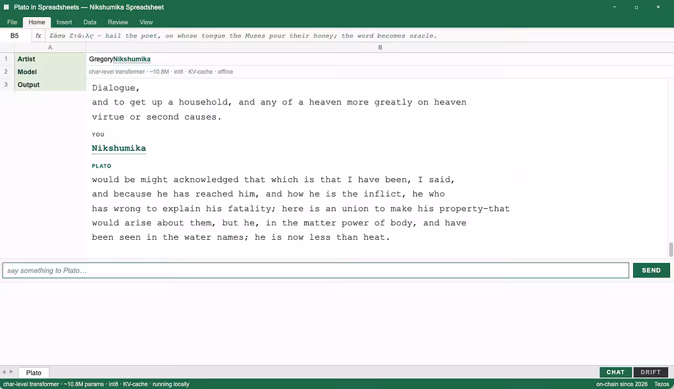Click the vertical scrollbar thumb
The height and width of the screenshot is (389, 674).
tap(671, 250)
